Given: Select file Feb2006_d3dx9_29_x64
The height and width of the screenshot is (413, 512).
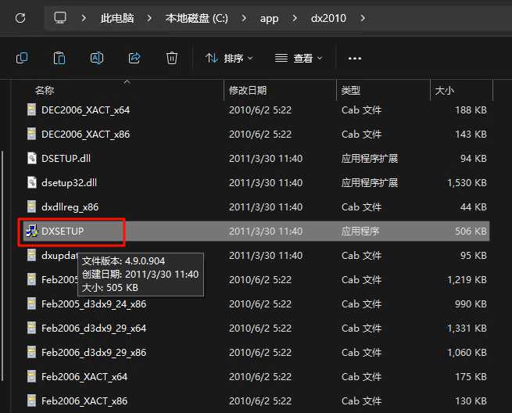Looking at the screenshot, I should 94,329.
